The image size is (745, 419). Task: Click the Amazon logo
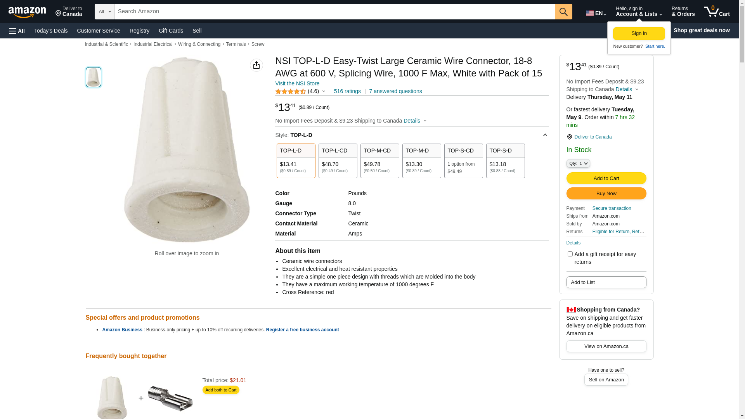point(27,12)
